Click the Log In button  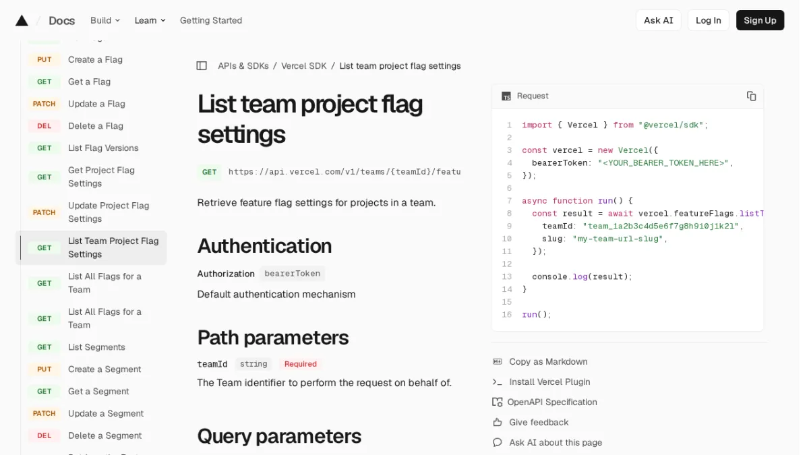click(708, 20)
